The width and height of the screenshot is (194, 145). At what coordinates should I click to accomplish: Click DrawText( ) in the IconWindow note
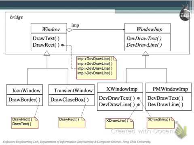22,124
